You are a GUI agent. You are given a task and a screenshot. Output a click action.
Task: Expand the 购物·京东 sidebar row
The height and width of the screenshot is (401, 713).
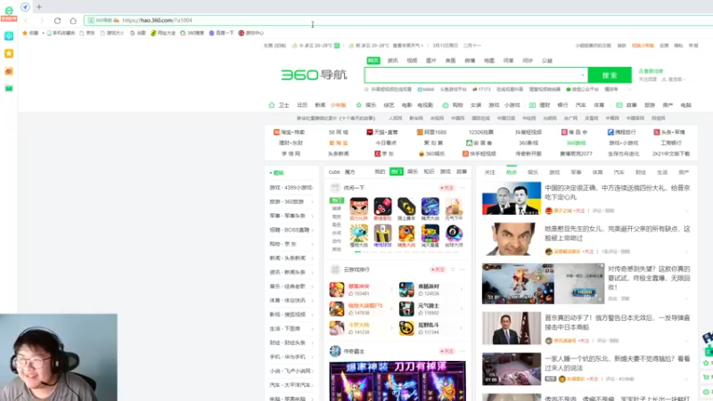pos(313,244)
